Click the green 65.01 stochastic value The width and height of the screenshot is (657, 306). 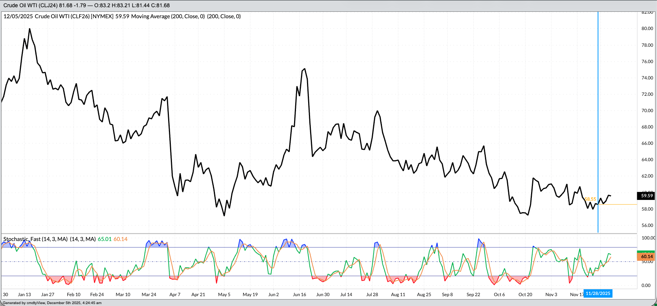click(x=105, y=239)
